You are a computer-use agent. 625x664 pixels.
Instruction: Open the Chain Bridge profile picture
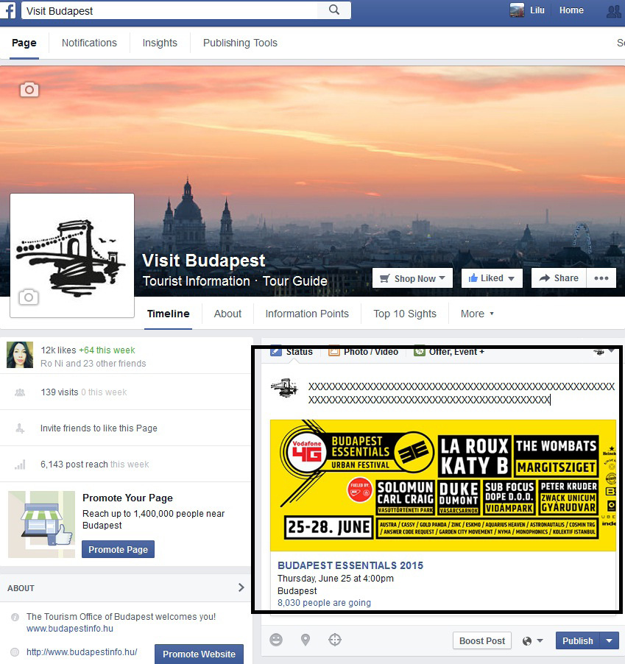(x=72, y=255)
